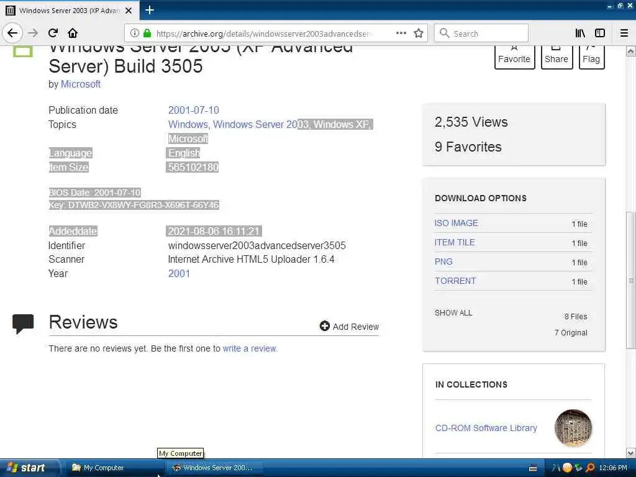
Task: Click the Add Review plus icon
Action: pyautogui.click(x=324, y=326)
